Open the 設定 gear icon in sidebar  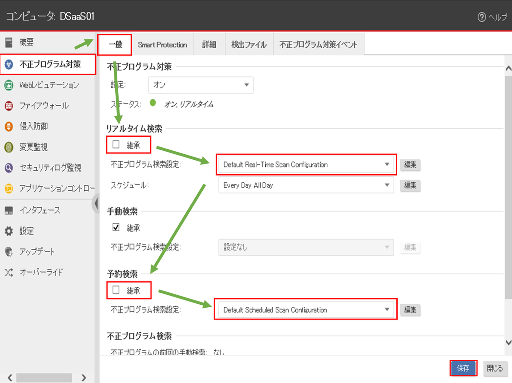[9, 231]
